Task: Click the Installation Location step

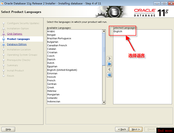Action: pos(19,50)
